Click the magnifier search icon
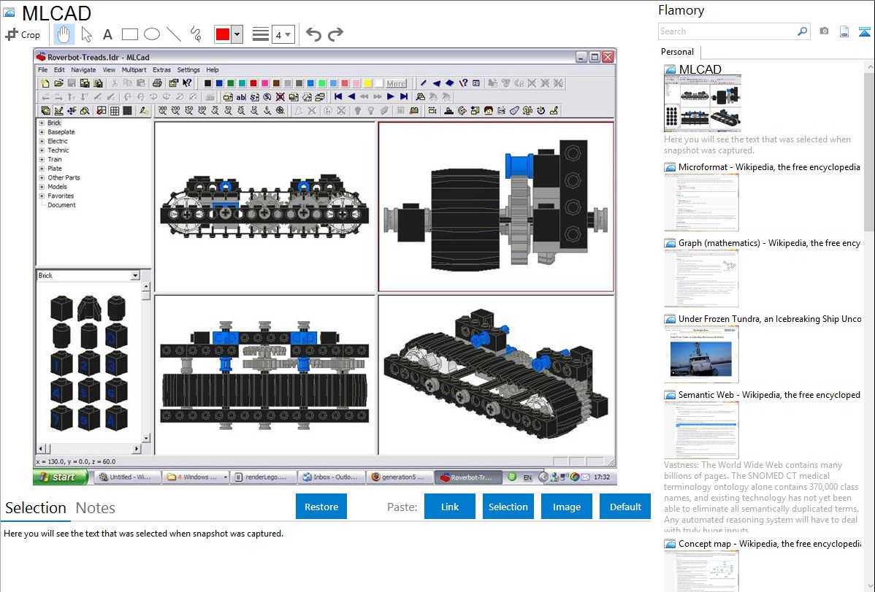This screenshot has width=875, height=592. coord(802,31)
